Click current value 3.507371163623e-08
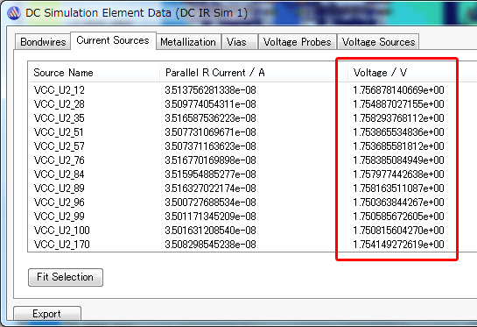The height and width of the screenshot is (327, 477). click(x=211, y=146)
